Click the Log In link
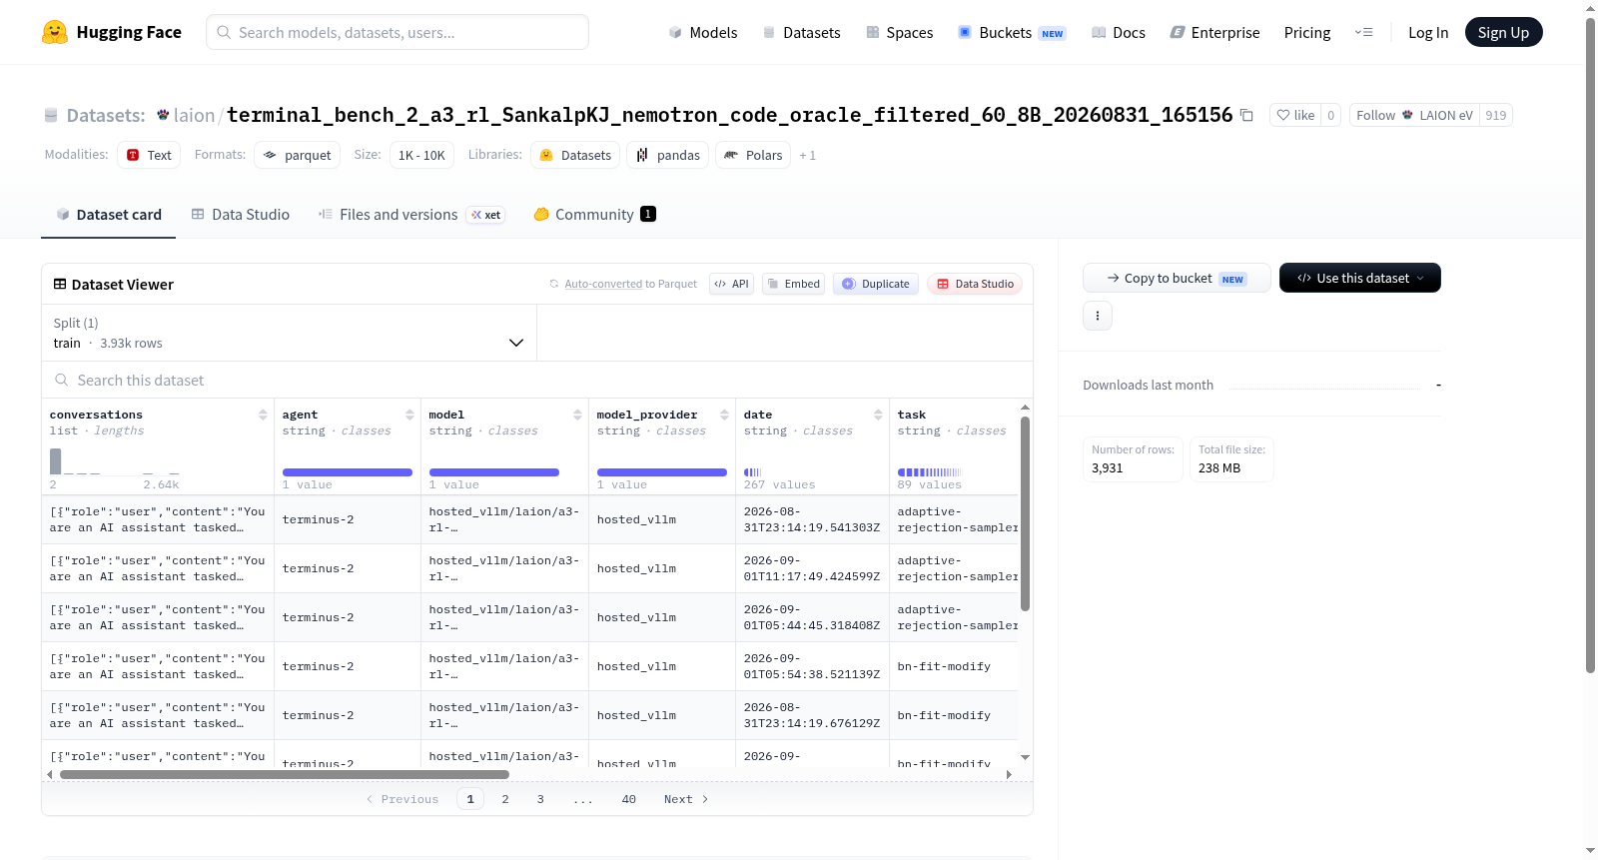Image resolution: width=1598 pixels, height=860 pixels. click(x=1428, y=33)
